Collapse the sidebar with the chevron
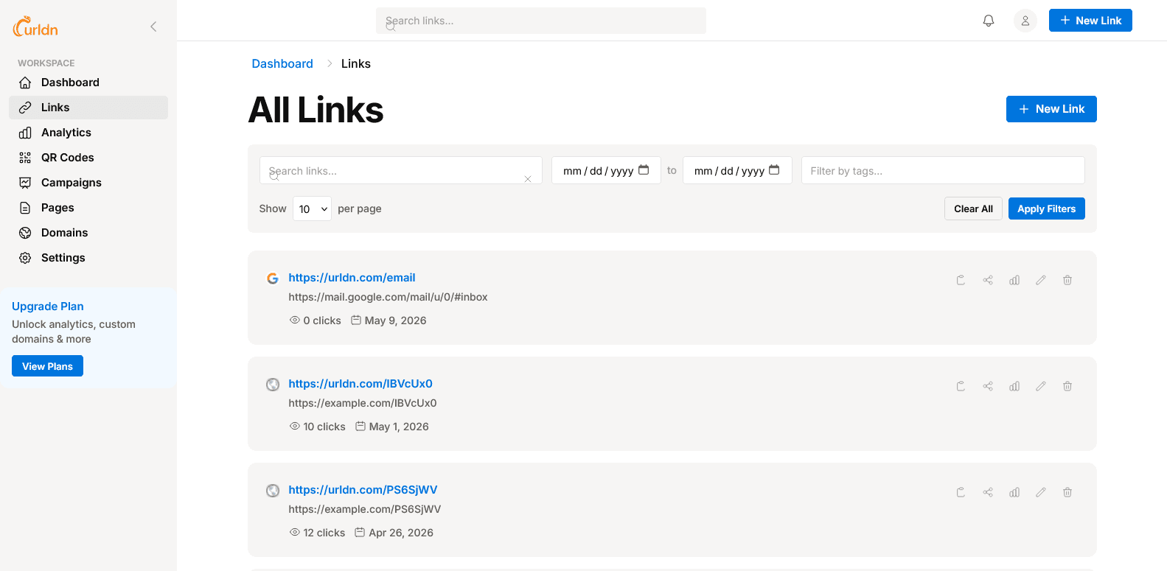The image size is (1167, 571). tap(153, 27)
